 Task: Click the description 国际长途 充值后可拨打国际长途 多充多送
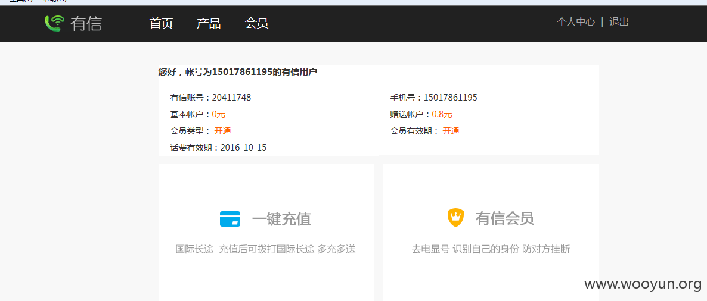tap(266, 249)
